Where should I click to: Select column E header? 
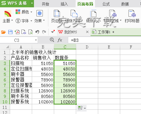109,47
